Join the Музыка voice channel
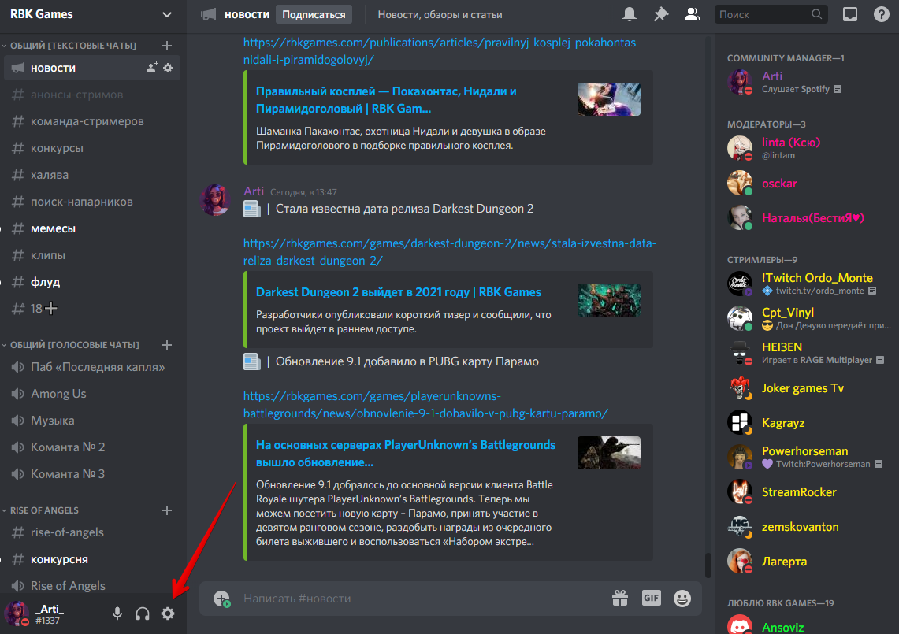Viewport: 899px width, 634px height. 91,421
